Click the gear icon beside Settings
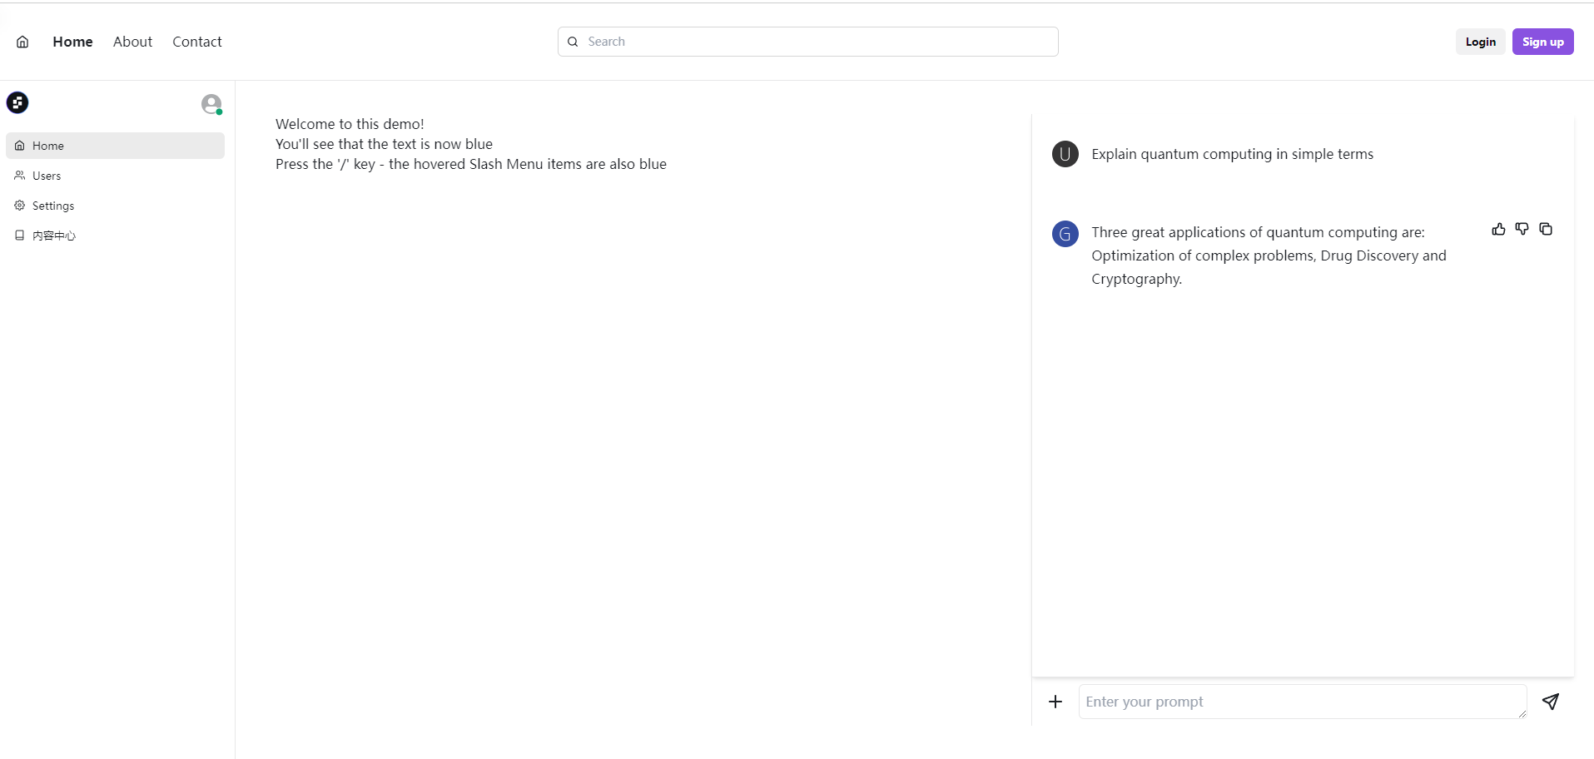 19,206
